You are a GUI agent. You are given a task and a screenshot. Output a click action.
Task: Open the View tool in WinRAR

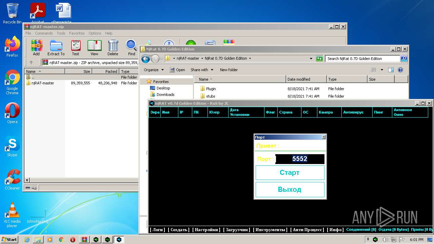[94, 47]
